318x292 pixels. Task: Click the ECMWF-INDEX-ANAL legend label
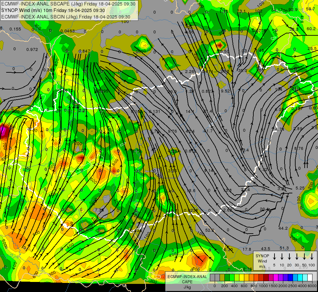(x=187, y=277)
